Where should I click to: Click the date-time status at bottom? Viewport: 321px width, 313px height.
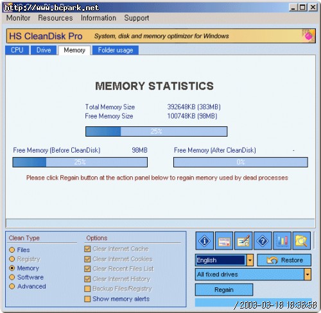pos(275,305)
